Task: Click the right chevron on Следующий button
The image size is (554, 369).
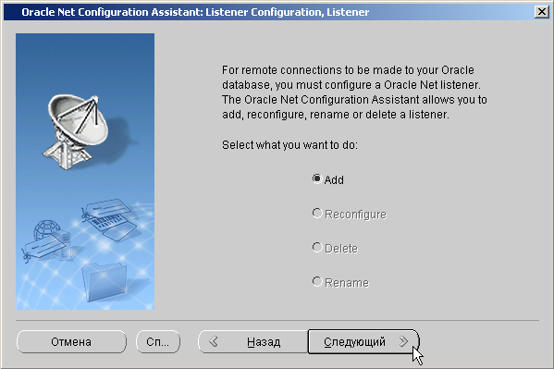Action: [x=403, y=341]
